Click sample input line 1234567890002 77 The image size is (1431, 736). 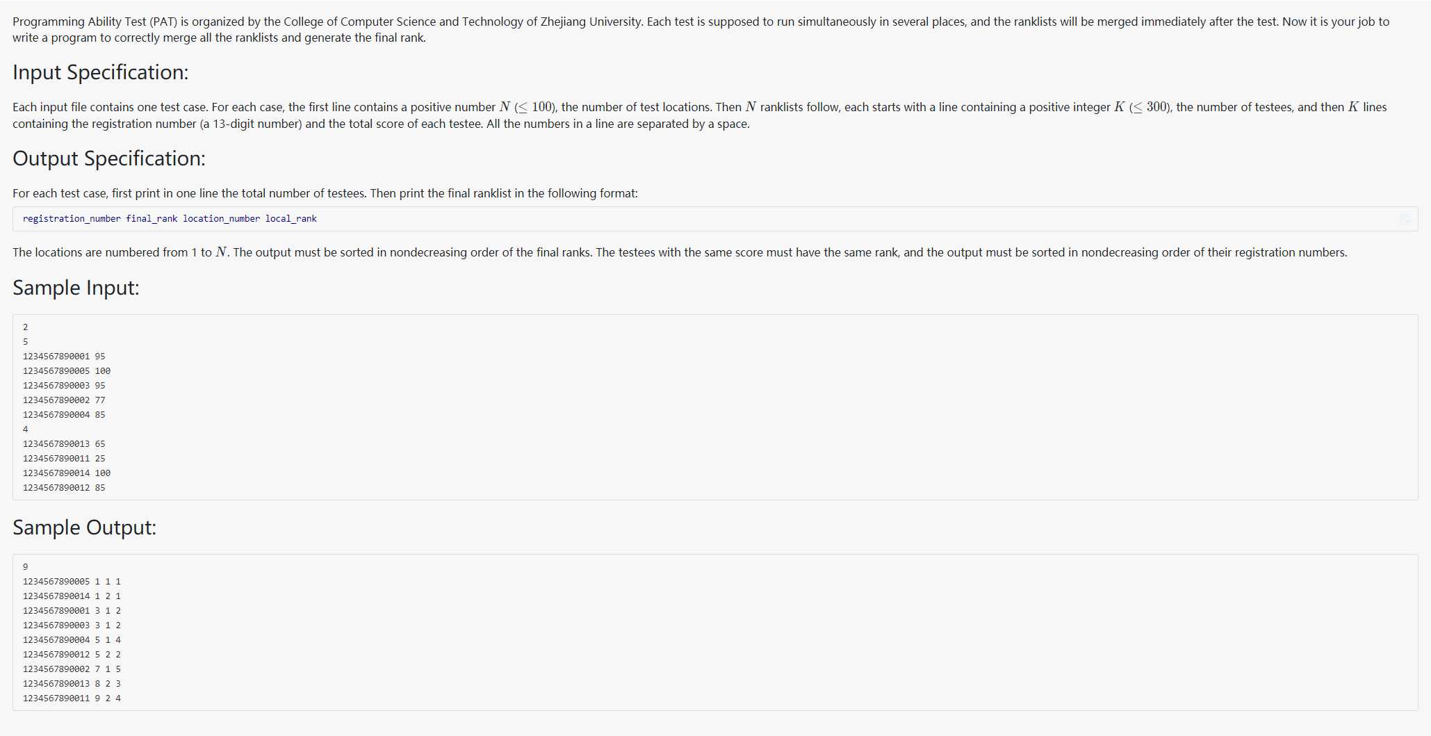tap(64, 400)
